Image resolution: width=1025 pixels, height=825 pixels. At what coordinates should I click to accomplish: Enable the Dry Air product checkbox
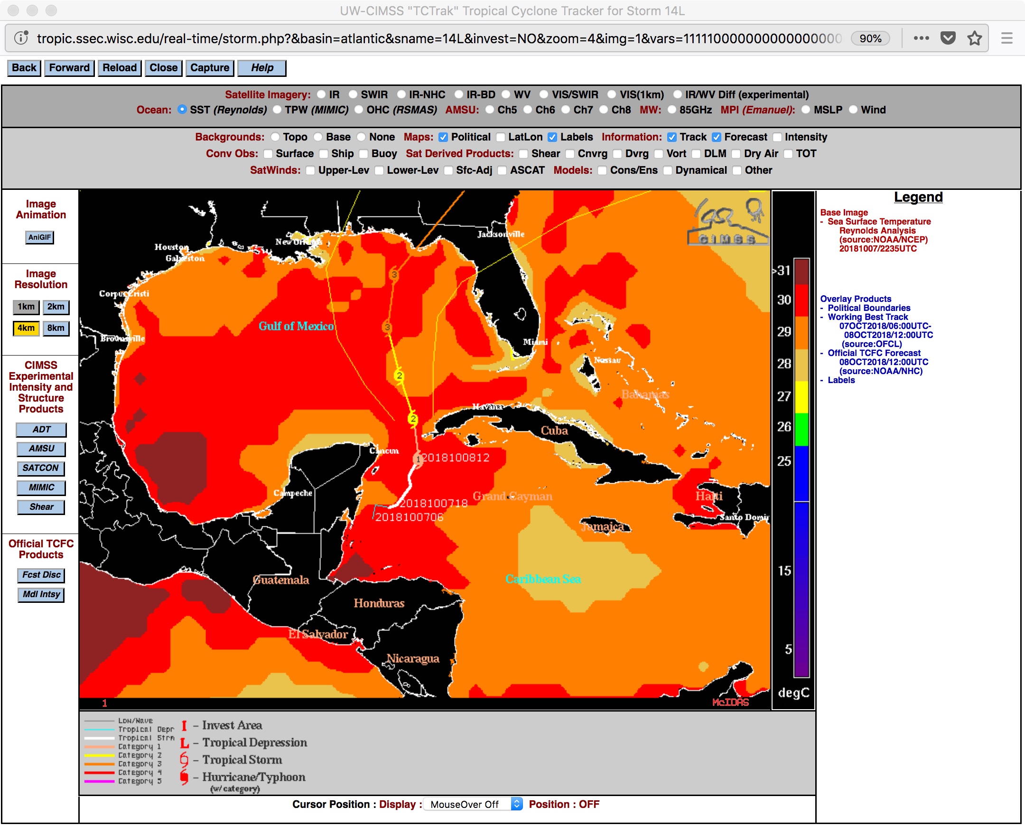click(736, 154)
